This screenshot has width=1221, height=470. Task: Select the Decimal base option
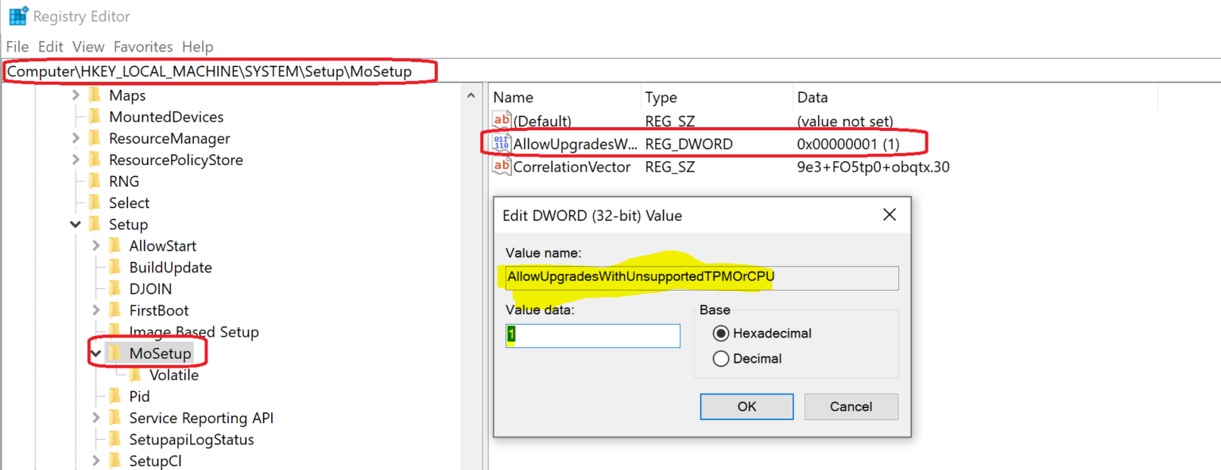(721, 359)
